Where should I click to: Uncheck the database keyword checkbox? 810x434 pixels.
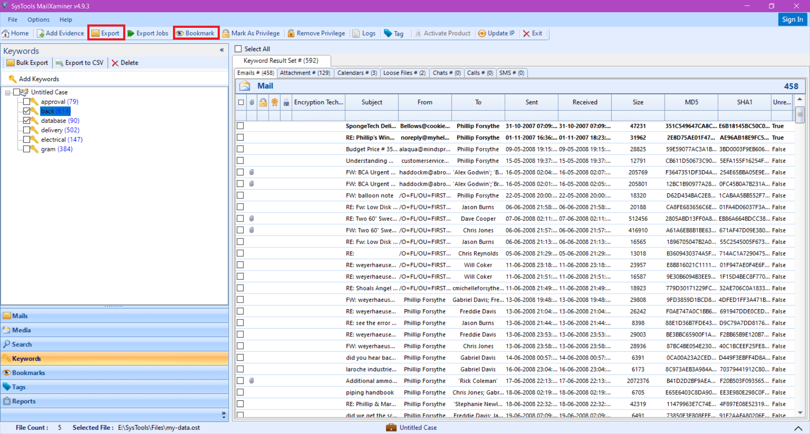(27, 121)
